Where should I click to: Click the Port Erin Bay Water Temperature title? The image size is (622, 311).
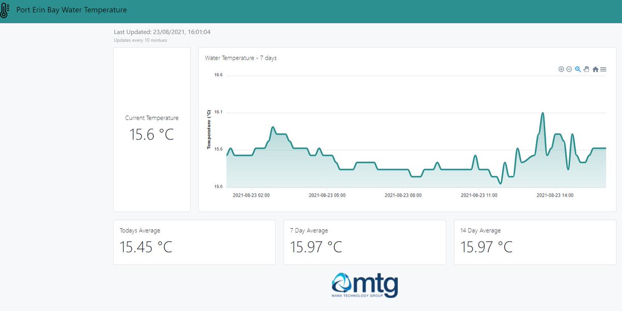pyautogui.click(x=72, y=9)
